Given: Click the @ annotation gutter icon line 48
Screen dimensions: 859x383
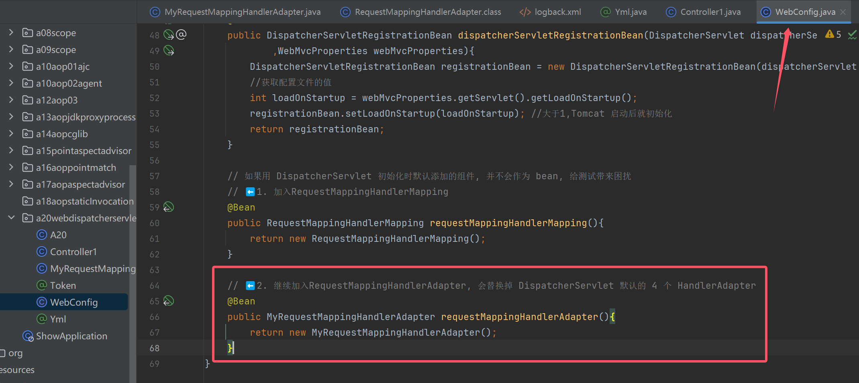Looking at the screenshot, I should coord(182,34).
